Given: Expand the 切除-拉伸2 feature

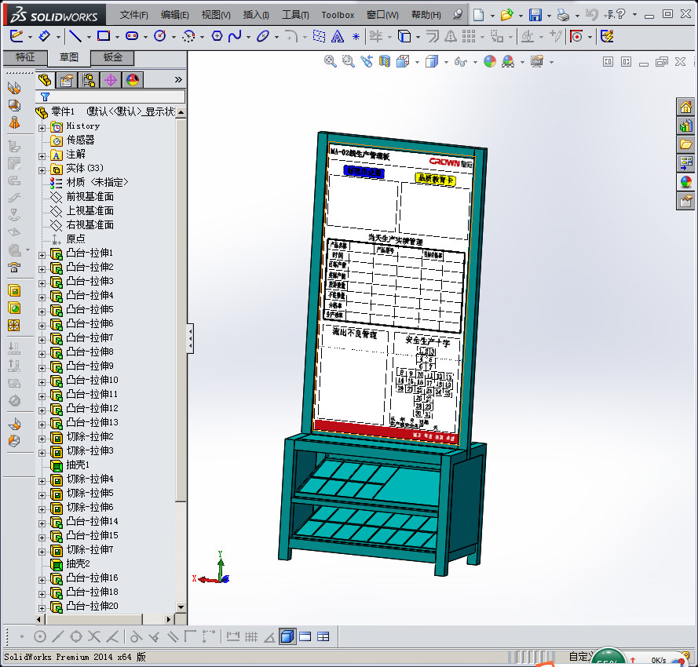Looking at the screenshot, I should pyautogui.click(x=42, y=439).
